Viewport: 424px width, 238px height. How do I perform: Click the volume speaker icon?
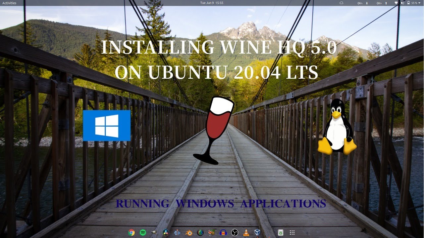point(402,3)
